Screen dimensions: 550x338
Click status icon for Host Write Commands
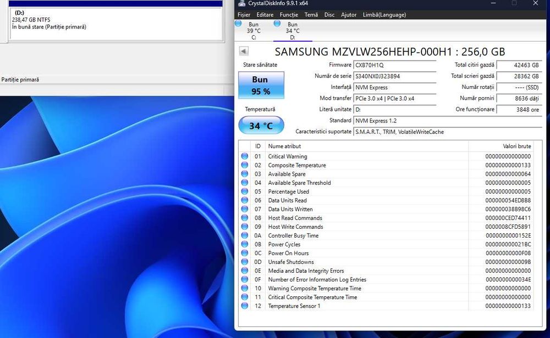click(245, 227)
